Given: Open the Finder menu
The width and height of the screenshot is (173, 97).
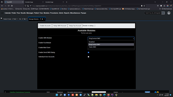Looking at the screenshot, I should [14, 13].
